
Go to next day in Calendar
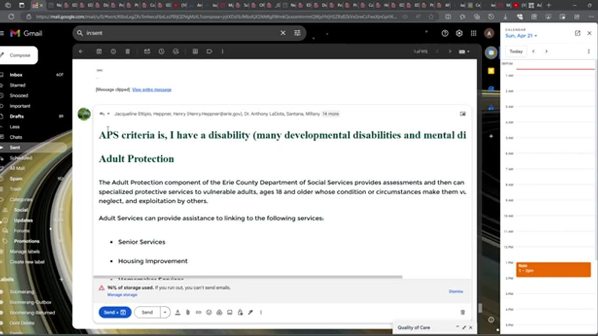546,51
